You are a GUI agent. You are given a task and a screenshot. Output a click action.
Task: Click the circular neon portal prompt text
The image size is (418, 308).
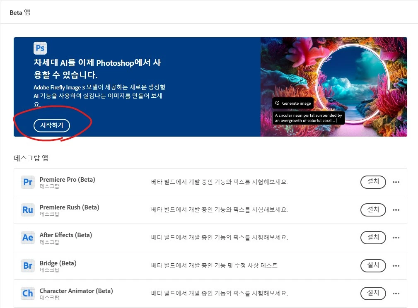tap(309, 118)
